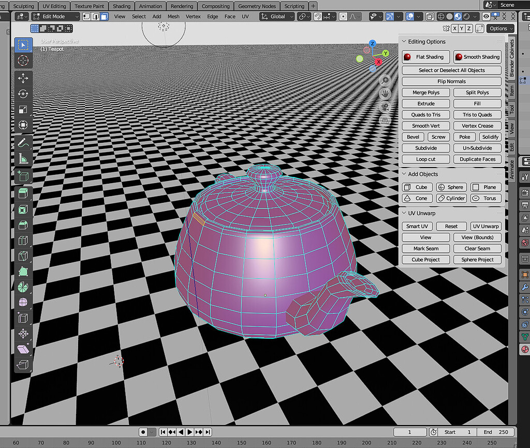
Task: Click the Smooth Shading button
Action: pyautogui.click(x=477, y=57)
